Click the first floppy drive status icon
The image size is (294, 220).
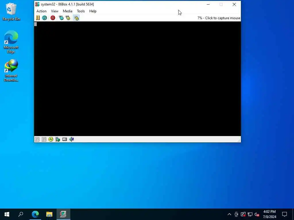[x=37, y=139]
